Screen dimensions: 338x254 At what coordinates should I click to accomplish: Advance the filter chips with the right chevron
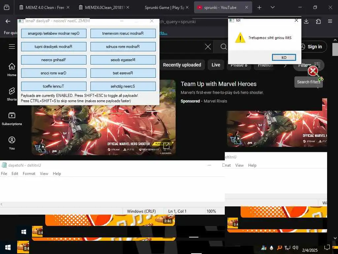[285, 65]
